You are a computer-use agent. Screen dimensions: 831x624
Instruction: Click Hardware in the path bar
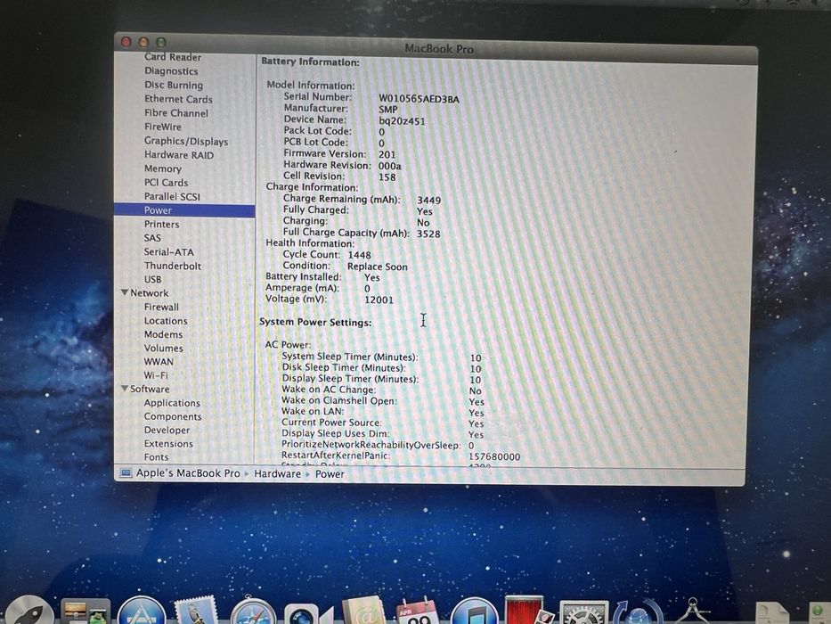point(277,474)
